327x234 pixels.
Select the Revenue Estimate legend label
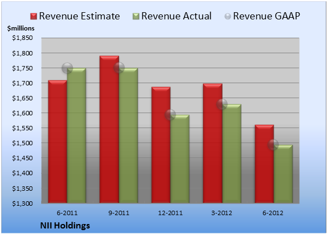(x=80, y=16)
